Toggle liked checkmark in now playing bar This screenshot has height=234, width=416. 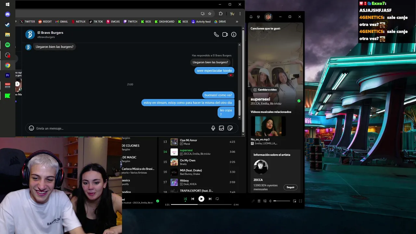[x=158, y=201]
